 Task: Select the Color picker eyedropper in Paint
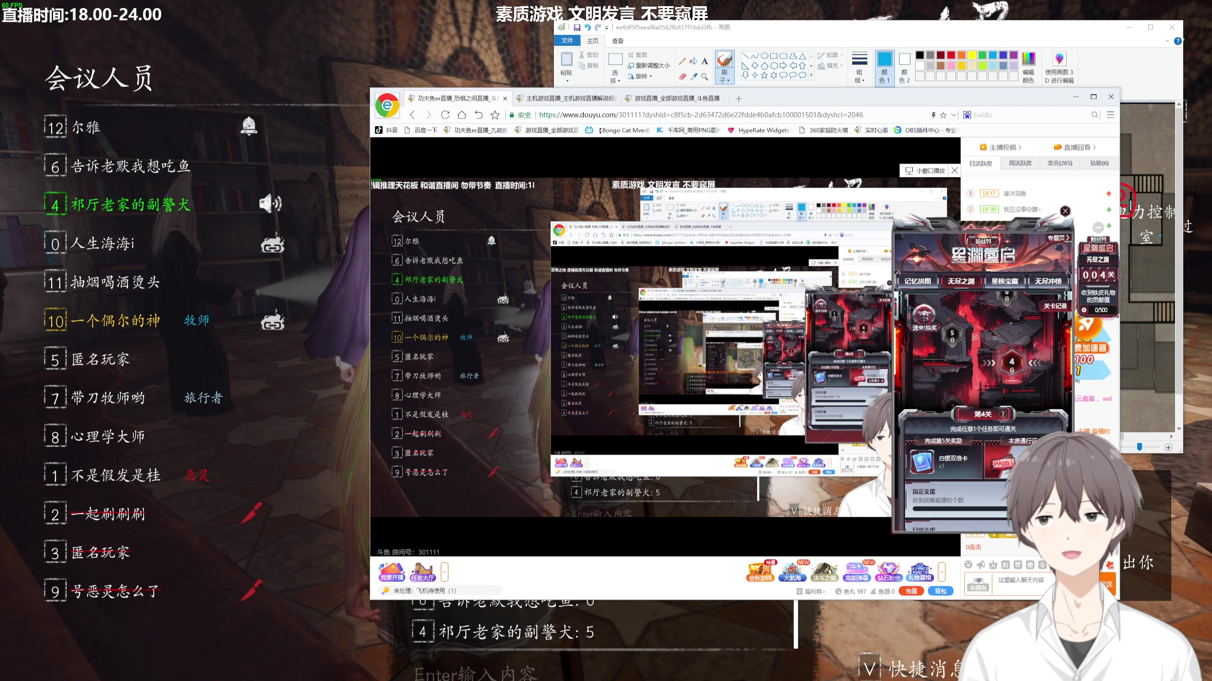pos(693,76)
